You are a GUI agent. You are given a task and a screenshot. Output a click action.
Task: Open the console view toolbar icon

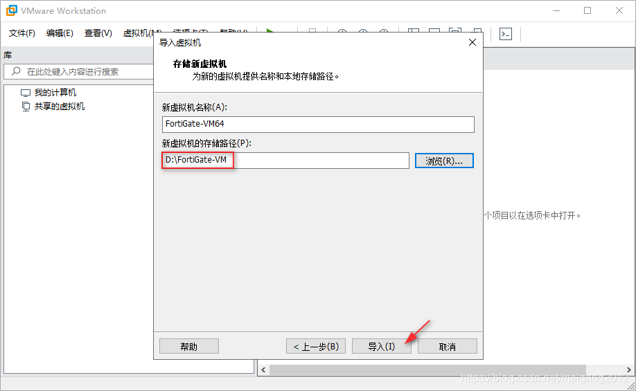[505, 34]
